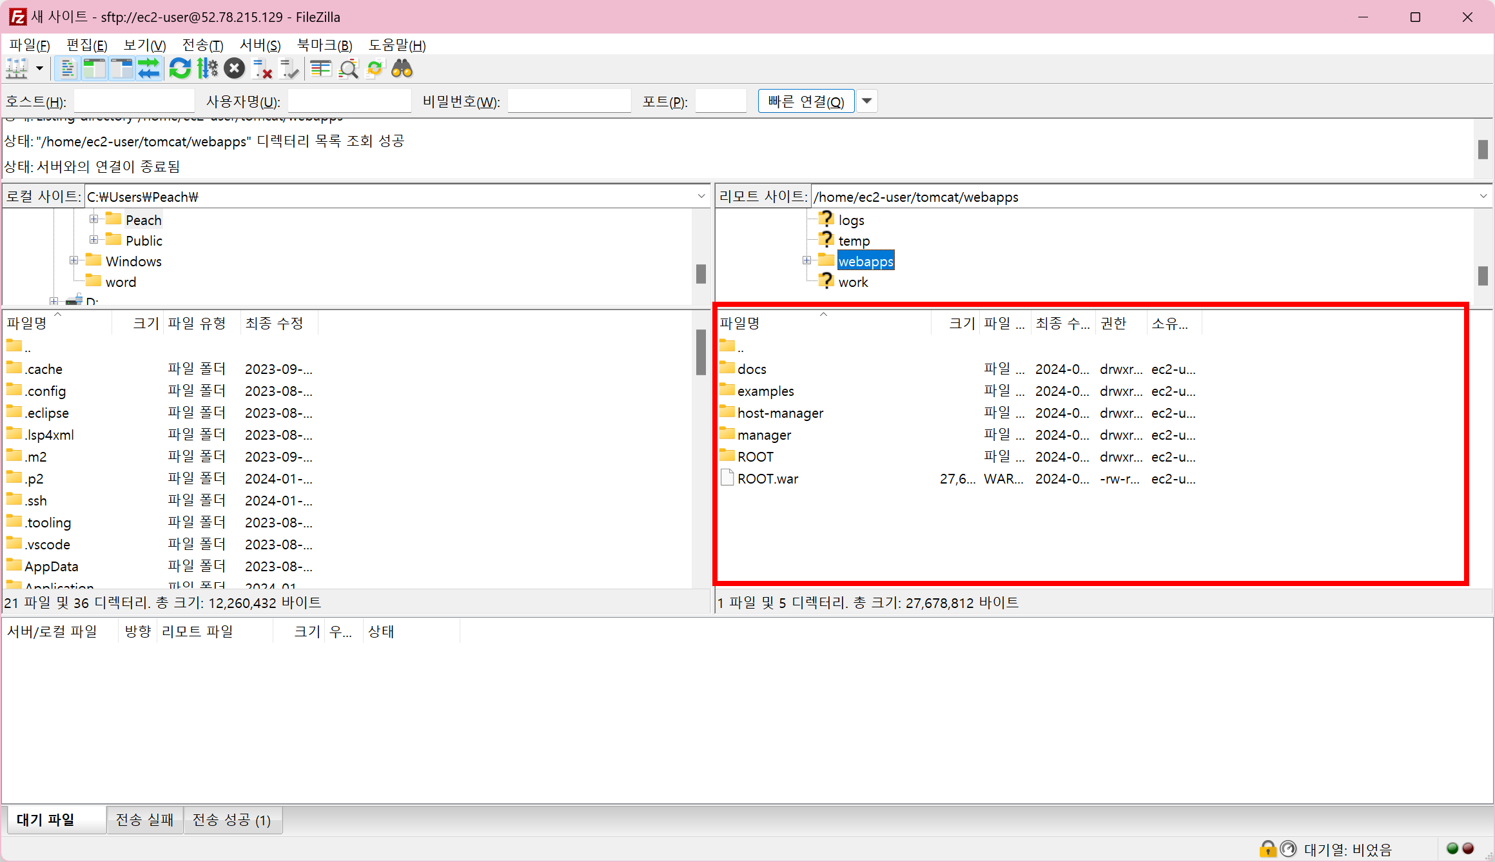Open the binoculars file search icon
1495x862 pixels.
coord(402,68)
